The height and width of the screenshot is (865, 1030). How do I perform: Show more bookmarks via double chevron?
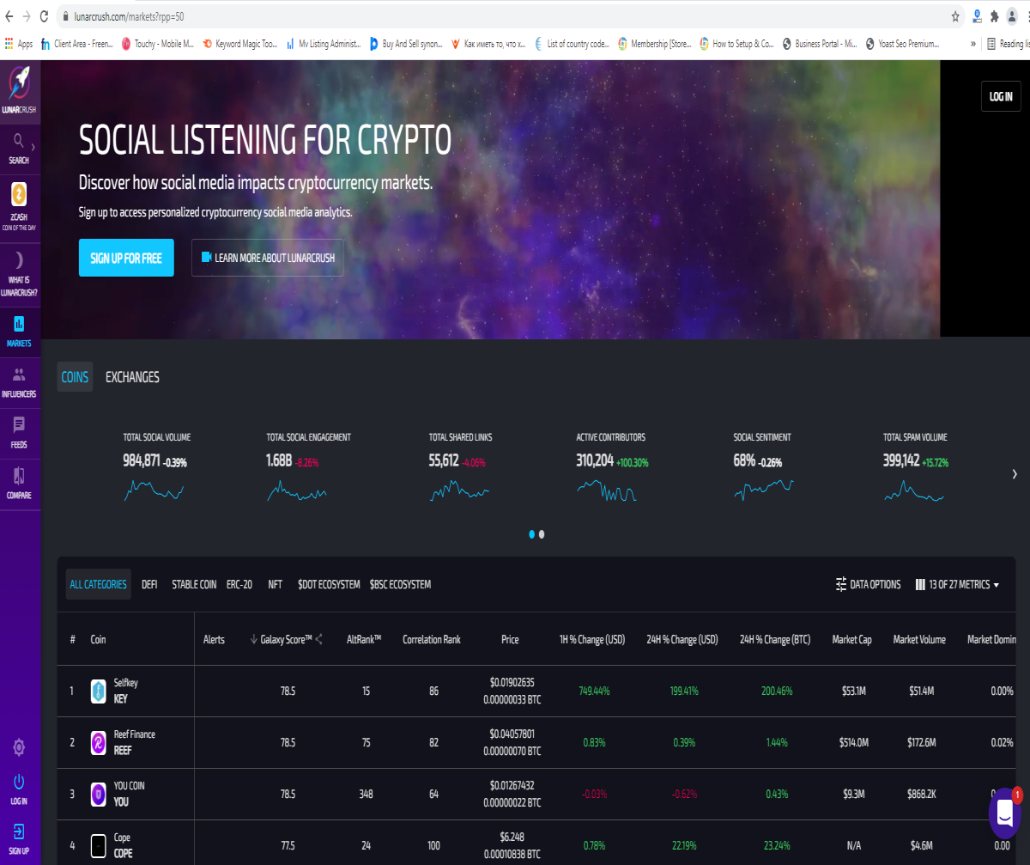[x=973, y=44]
